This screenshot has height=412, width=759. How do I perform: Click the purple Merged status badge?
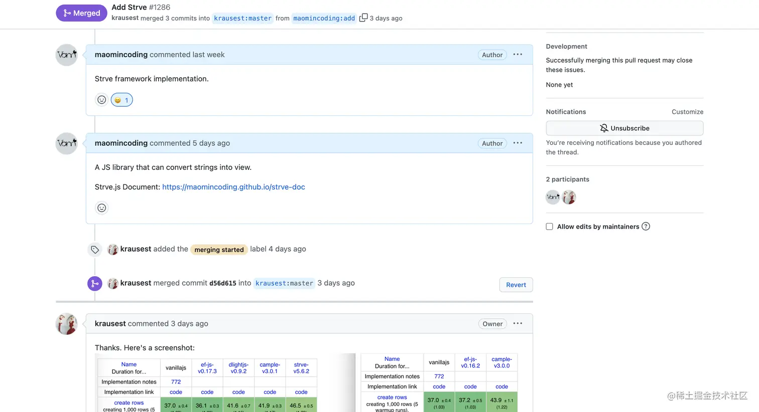(81, 13)
